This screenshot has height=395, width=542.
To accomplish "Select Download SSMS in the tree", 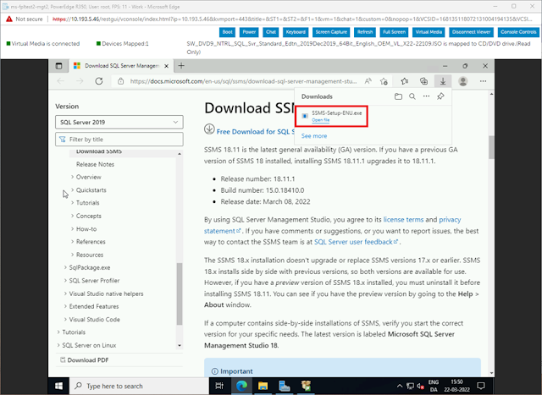I will [99, 151].
